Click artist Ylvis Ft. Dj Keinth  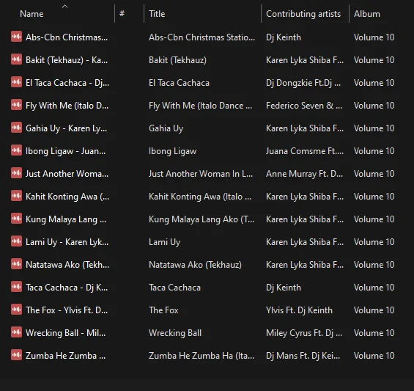[x=299, y=310]
